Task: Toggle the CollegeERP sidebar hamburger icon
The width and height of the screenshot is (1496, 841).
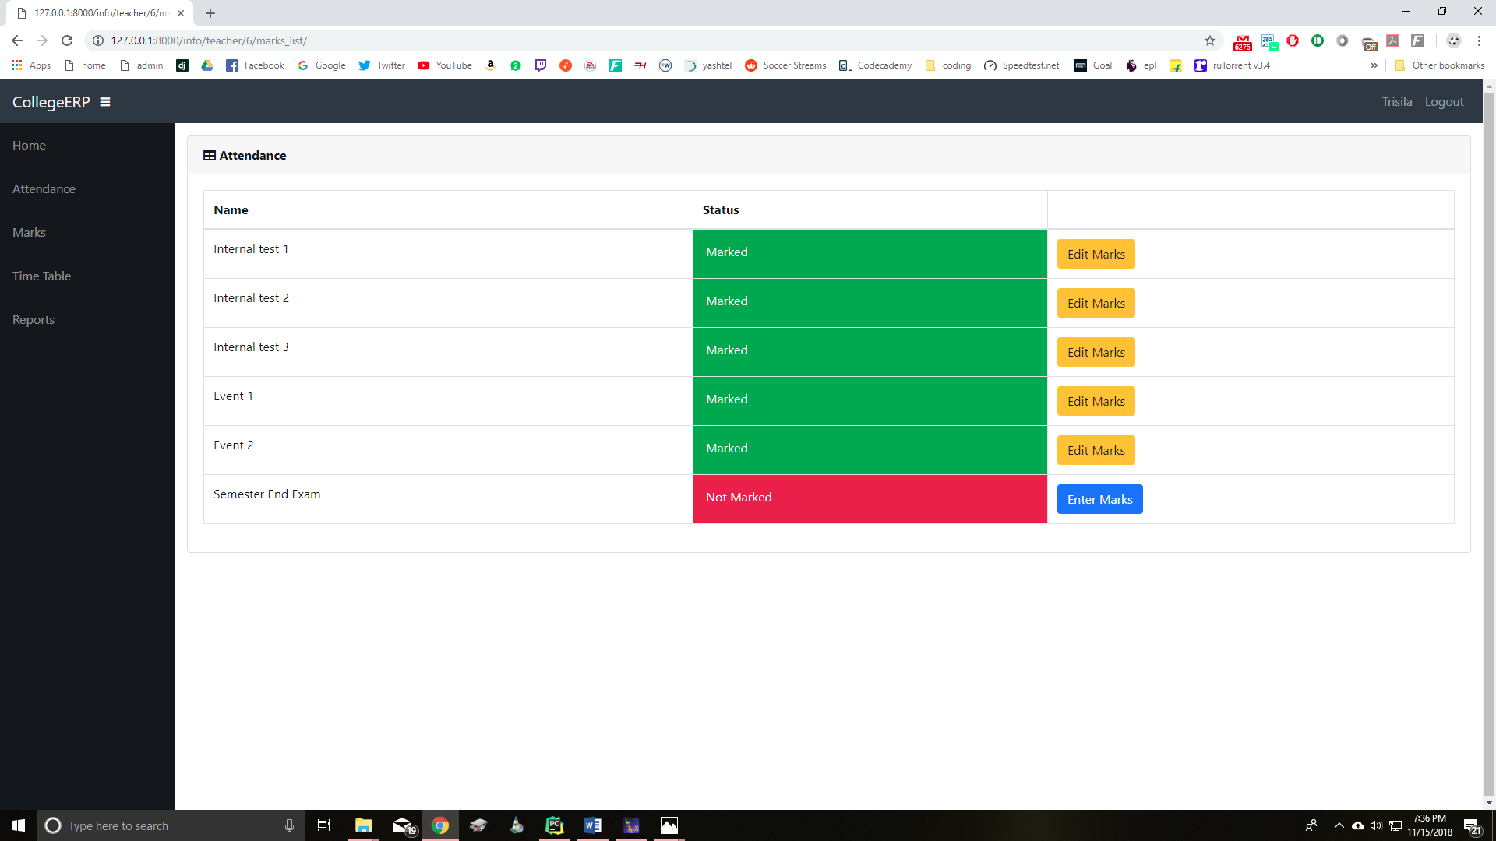Action: pos(105,102)
